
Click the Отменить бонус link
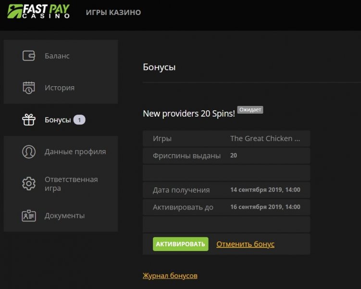(x=245, y=244)
